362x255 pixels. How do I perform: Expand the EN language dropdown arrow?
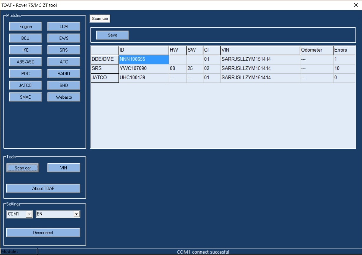[x=77, y=214]
